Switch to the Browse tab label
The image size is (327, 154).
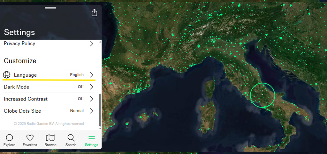click(x=50, y=145)
